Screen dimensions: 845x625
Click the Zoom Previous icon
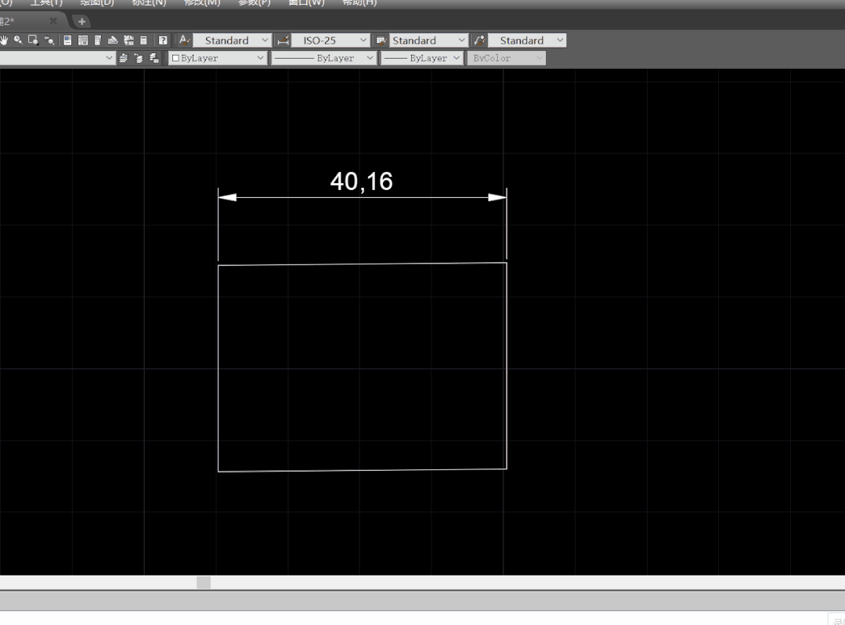click(x=49, y=41)
